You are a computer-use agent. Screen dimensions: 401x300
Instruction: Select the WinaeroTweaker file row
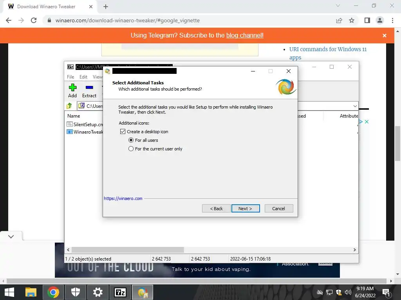click(85, 132)
